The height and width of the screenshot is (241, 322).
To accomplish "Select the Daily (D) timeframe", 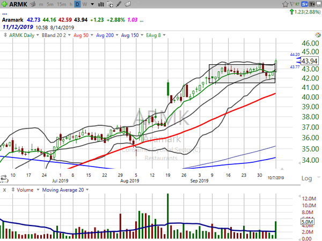I will click(77, 4).
